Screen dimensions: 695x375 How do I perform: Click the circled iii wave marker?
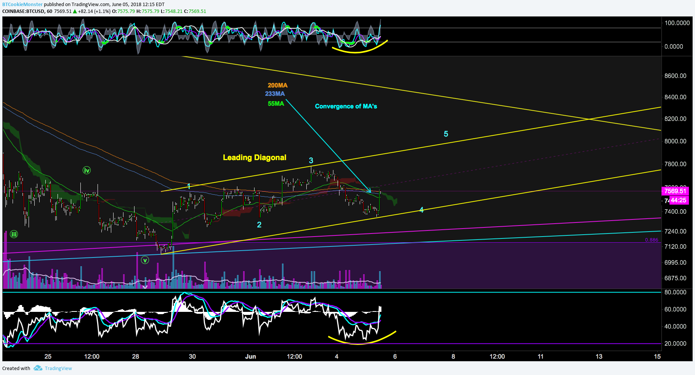click(14, 234)
